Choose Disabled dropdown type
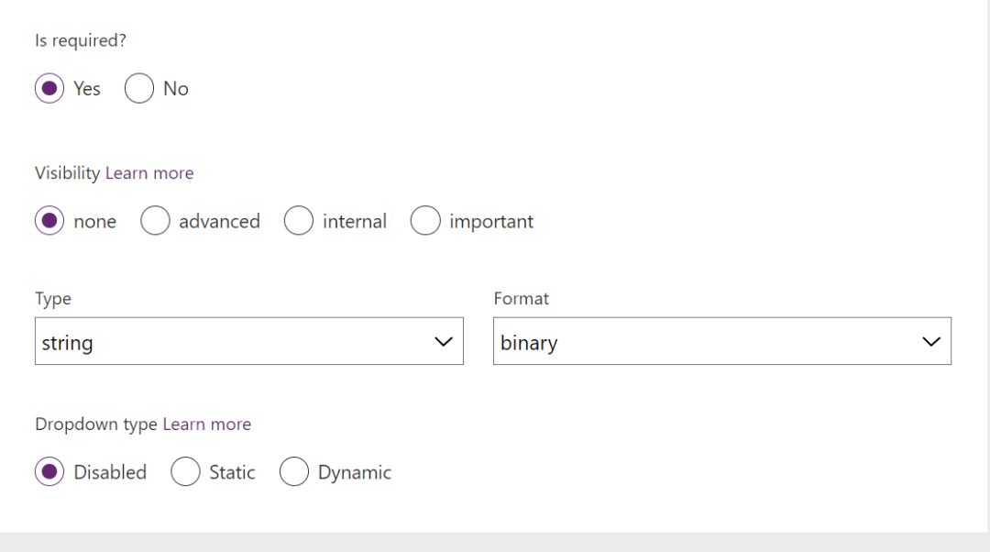 49,472
